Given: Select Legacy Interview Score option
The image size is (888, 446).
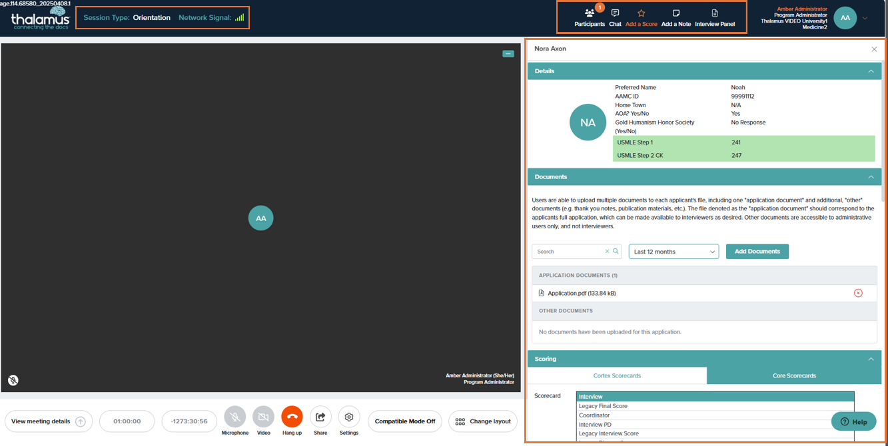Looking at the screenshot, I should pyautogui.click(x=715, y=433).
